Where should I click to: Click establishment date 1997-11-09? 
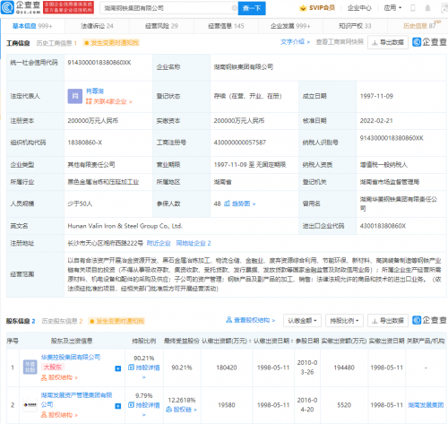[x=376, y=96]
